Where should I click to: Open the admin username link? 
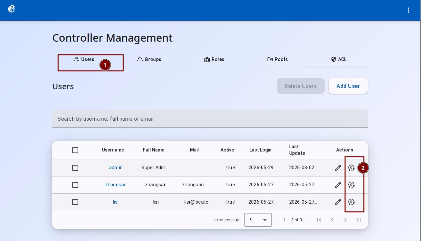click(116, 168)
